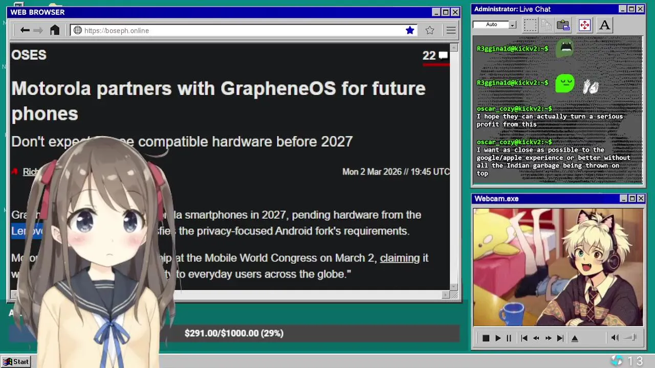The image size is (655, 368).
Task: Click the article headline about Motorola GrapheneOS
Action: (x=219, y=101)
